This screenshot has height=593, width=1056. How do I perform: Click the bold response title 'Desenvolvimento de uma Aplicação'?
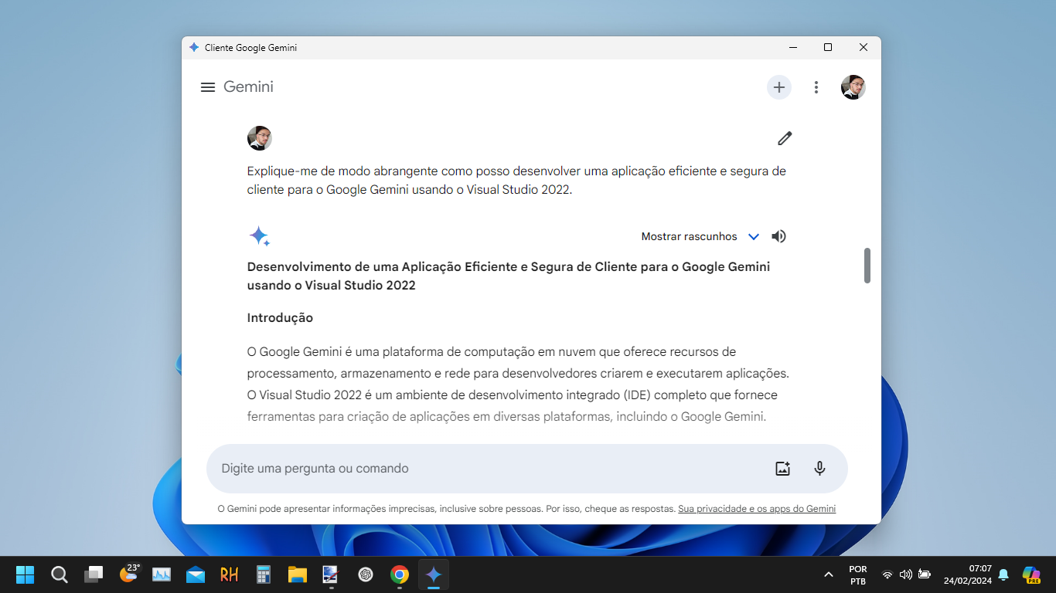(509, 276)
